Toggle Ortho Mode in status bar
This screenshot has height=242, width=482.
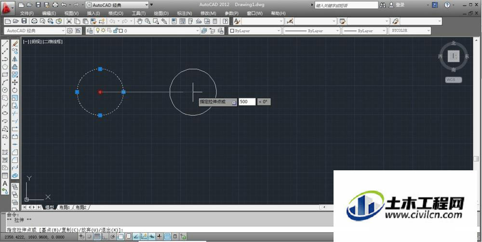[105, 237]
